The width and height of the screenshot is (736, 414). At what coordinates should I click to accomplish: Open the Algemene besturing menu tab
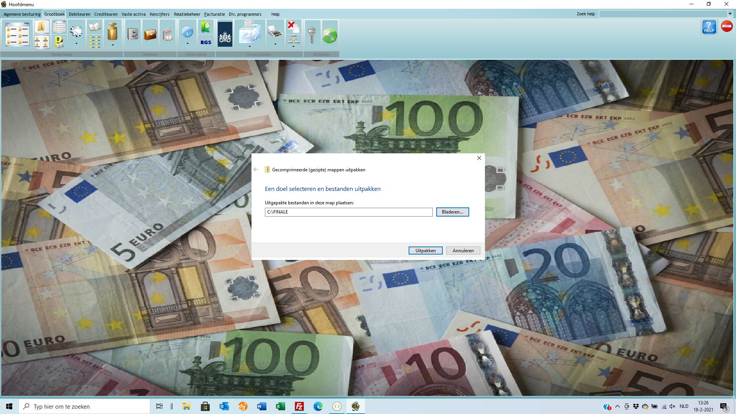(x=22, y=14)
